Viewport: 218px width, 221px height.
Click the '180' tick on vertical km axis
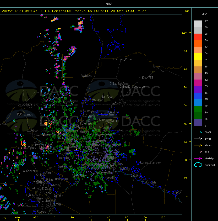pyautogui.click(x=184, y=33)
